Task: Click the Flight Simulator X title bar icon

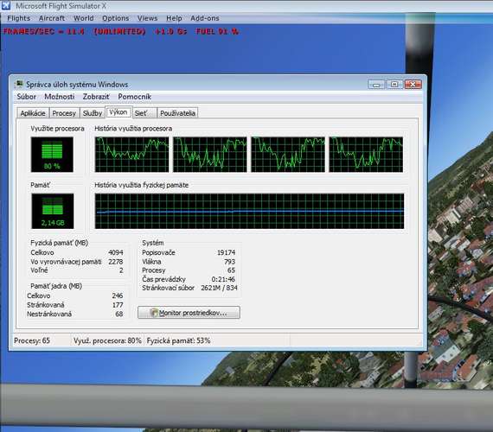Action: 6,5
